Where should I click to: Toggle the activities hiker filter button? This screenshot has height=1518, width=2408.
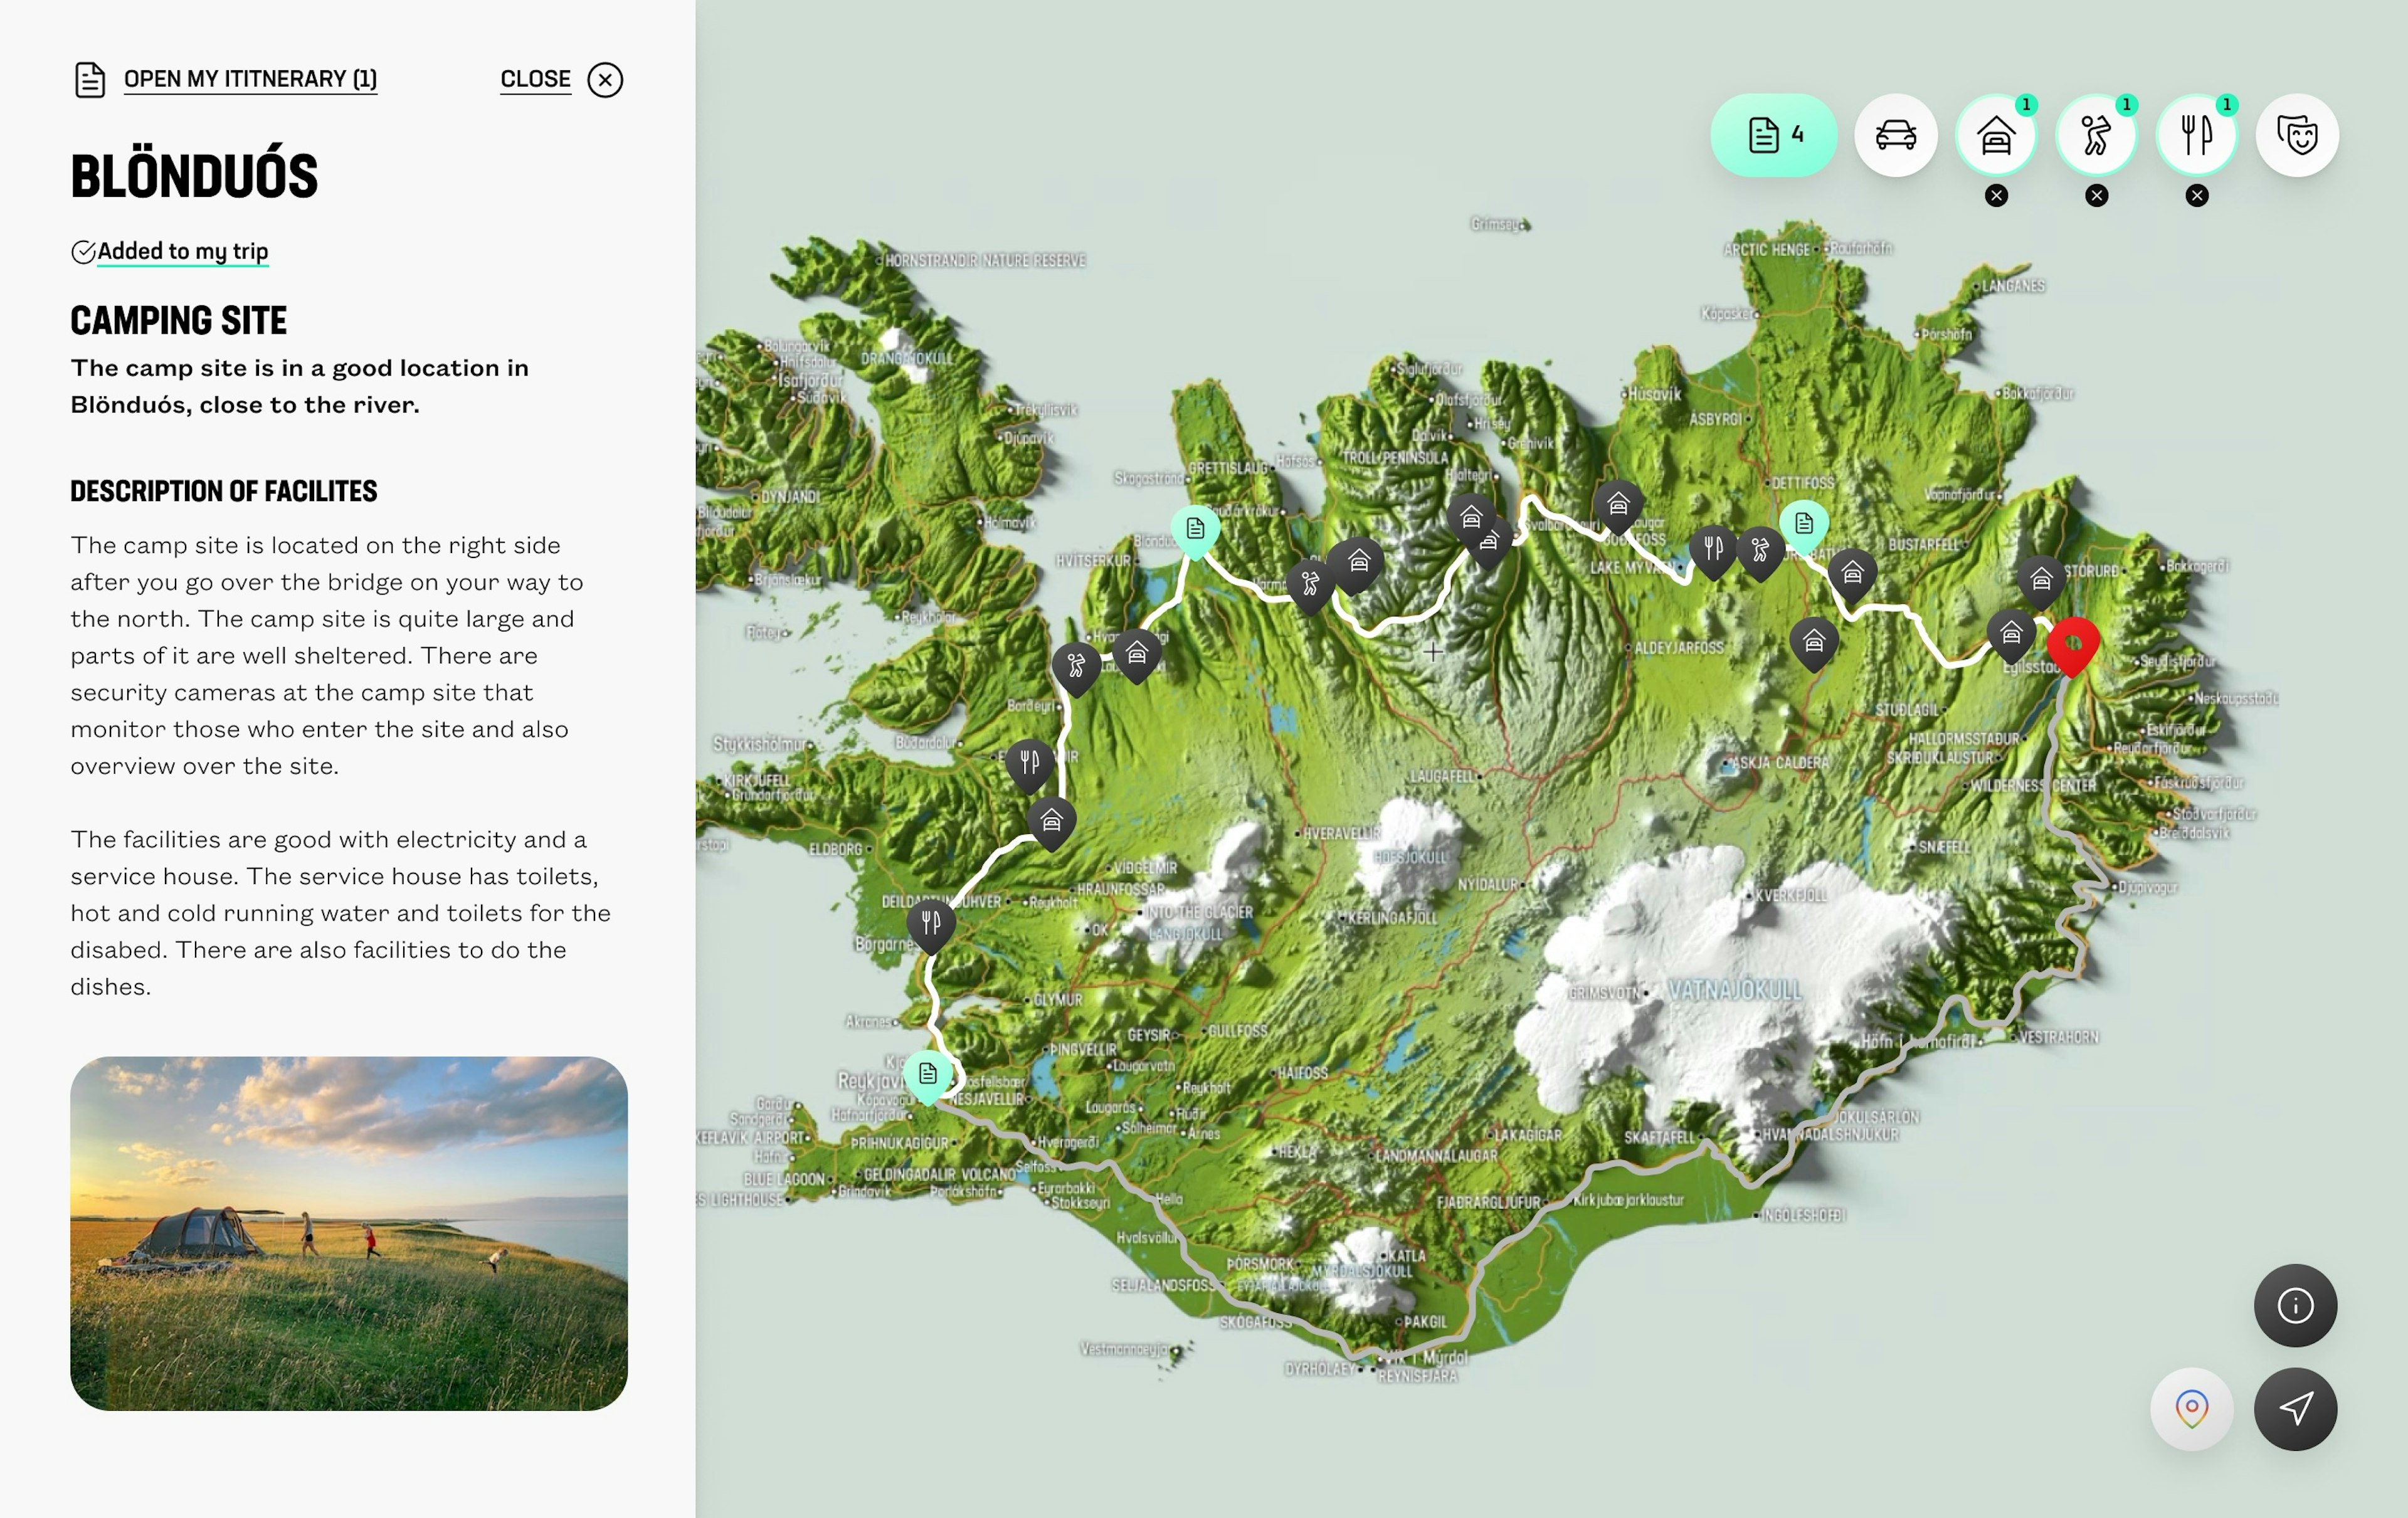(x=2096, y=135)
